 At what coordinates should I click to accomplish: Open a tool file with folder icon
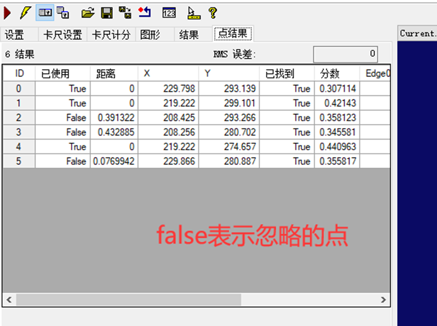click(x=88, y=13)
